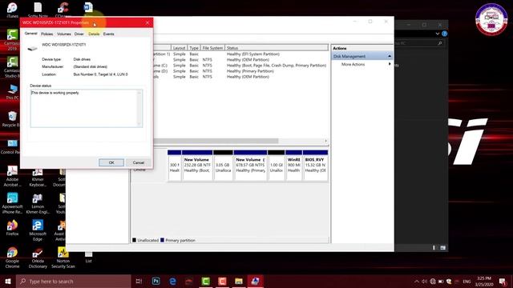Show hidden system tray icons chevron

(x=417, y=281)
